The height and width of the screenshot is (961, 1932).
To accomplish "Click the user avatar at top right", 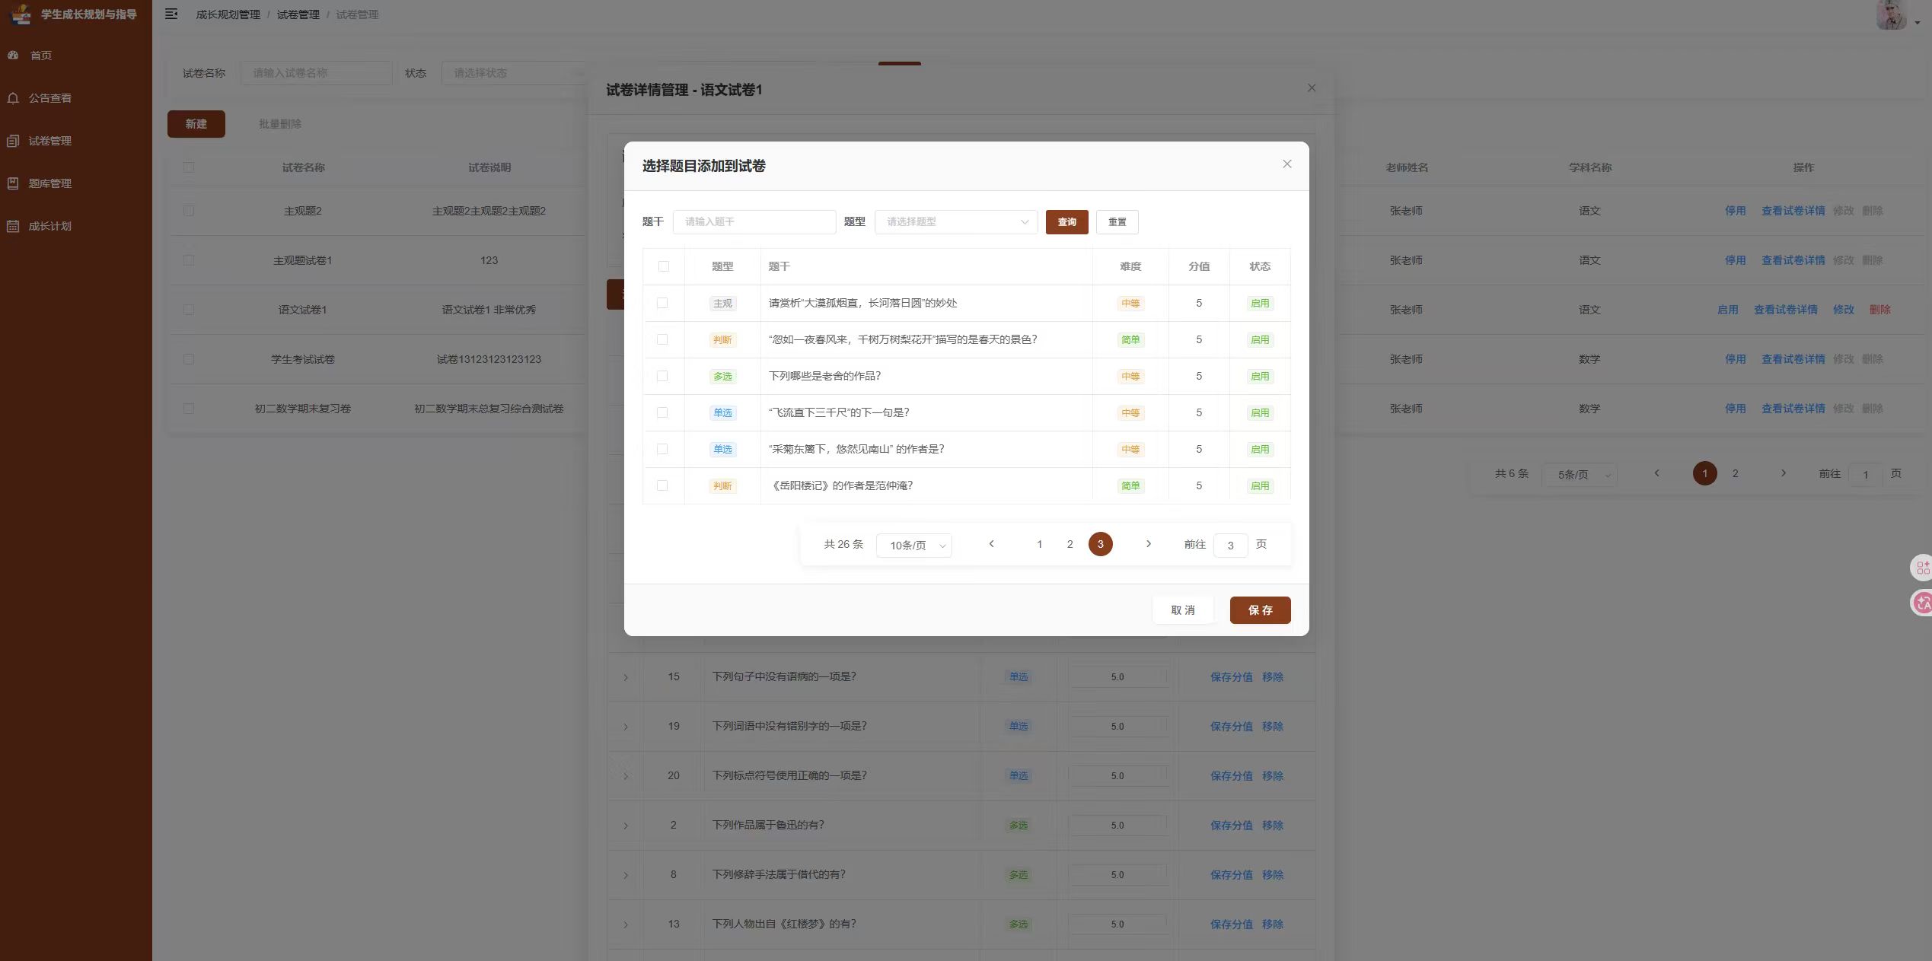I will pos(1891,14).
